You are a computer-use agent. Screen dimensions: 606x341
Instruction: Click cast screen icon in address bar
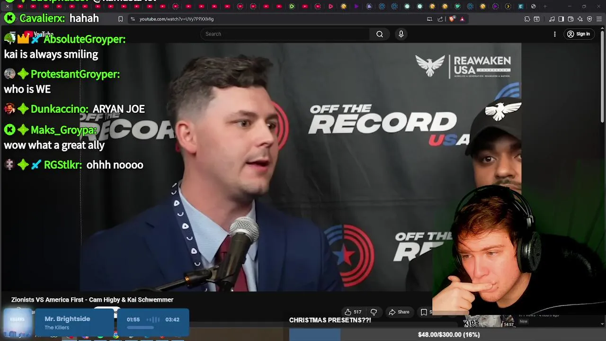tap(429, 19)
